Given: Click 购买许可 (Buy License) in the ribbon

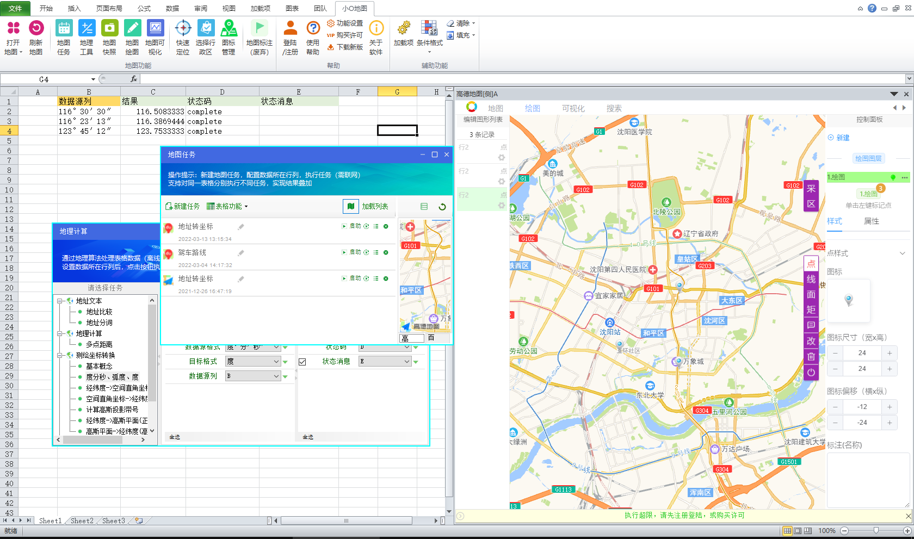Looking at the screenshot, I should [345, 35].
